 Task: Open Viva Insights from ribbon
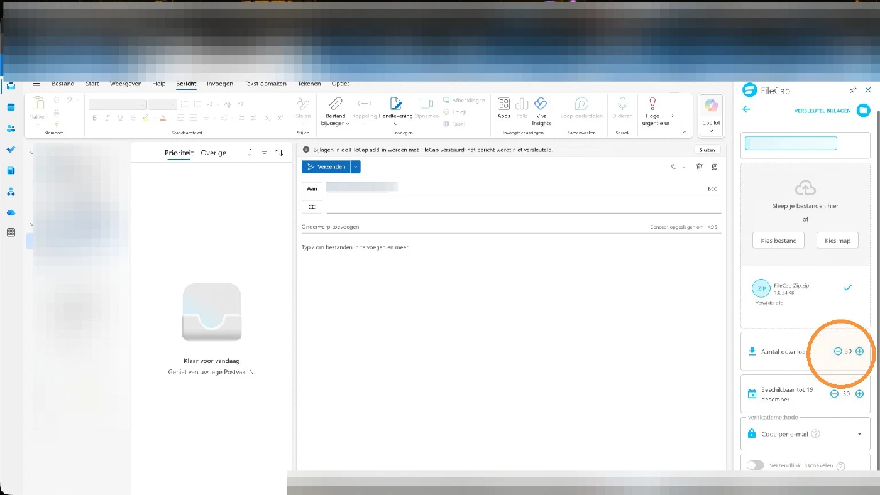point(541,112)
